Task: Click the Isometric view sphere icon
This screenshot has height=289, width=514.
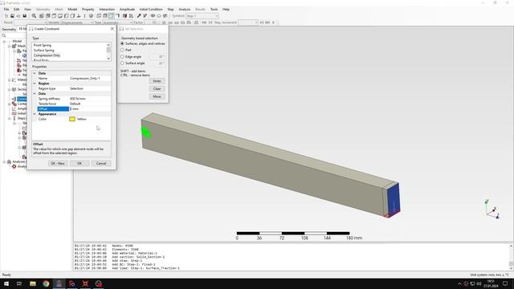Action: [x=91, y=16]
